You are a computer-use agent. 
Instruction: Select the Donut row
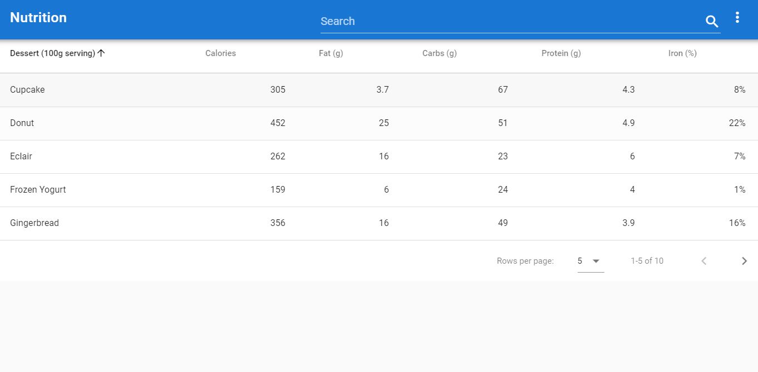coord(22,123)
